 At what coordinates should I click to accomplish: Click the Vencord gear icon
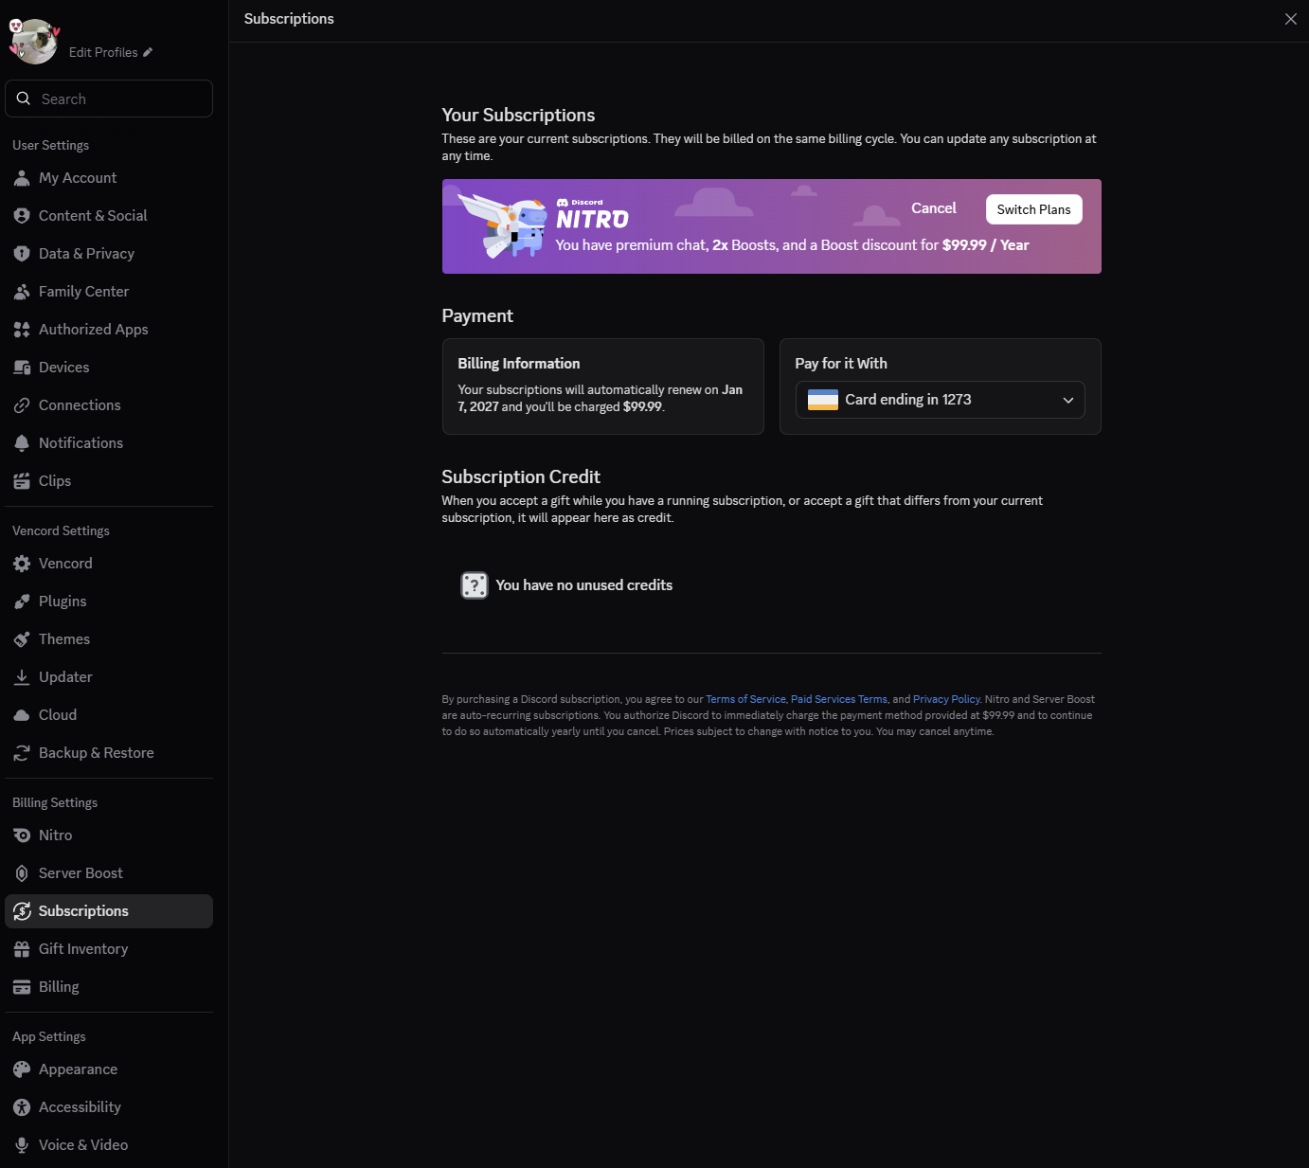coord(22,564)
